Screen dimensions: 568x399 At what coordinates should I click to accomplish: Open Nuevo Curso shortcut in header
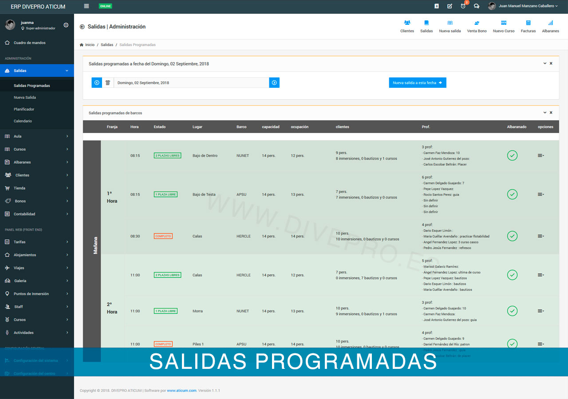(504, 27)
